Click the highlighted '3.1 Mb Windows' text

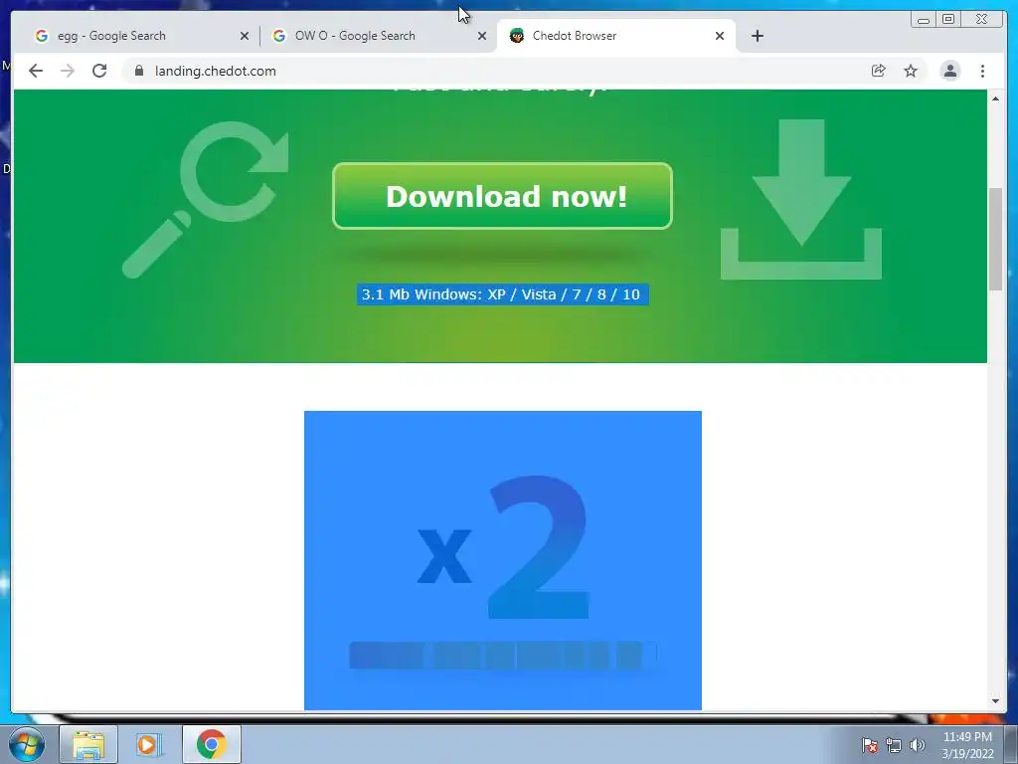[502, 294]
